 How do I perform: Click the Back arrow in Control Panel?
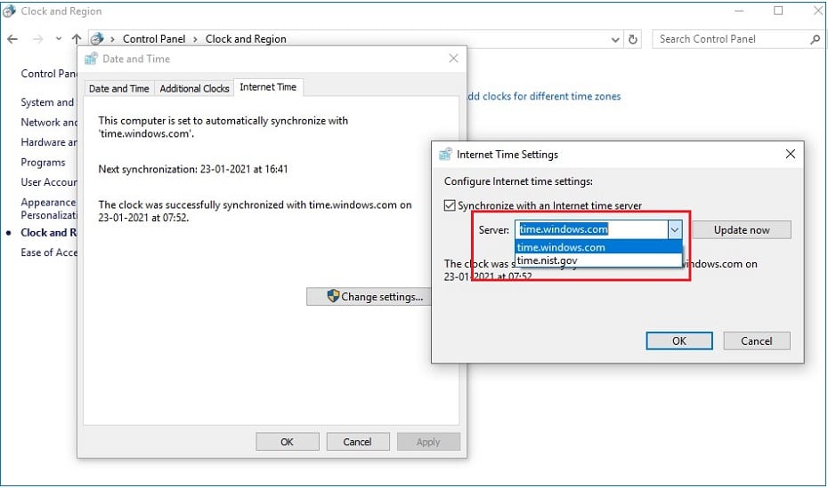pyautogui.click(x=12, y=39)
